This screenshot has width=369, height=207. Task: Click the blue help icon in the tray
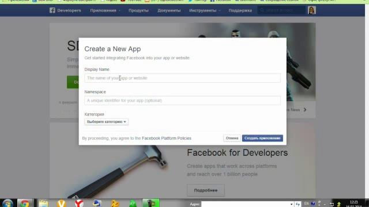click(312, 204)
